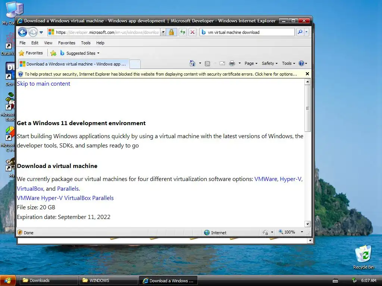Image resolution: width=382 pixels, height=286 pixels.
Task: Select the Recycle Bin desktop icon
Action: [x=363, y=257]
